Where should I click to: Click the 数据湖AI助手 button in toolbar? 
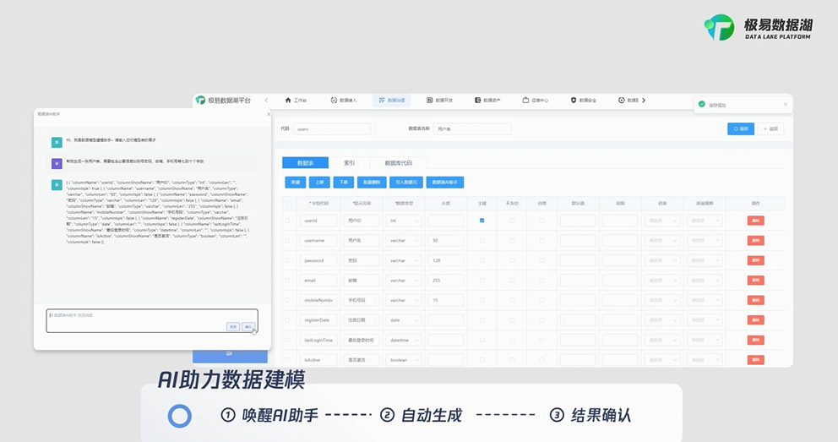445,182
